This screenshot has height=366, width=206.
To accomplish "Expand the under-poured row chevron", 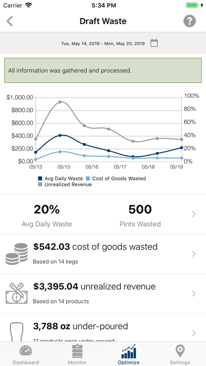I will point(193,333).
